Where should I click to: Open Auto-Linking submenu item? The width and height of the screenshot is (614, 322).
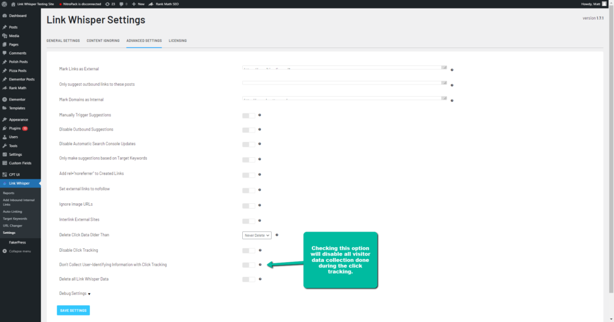pos(13,212)
